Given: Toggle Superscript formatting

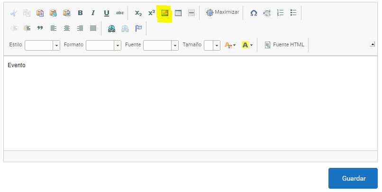Looking at the screenshot, I should pyautogui.click(x=152, y=13).
